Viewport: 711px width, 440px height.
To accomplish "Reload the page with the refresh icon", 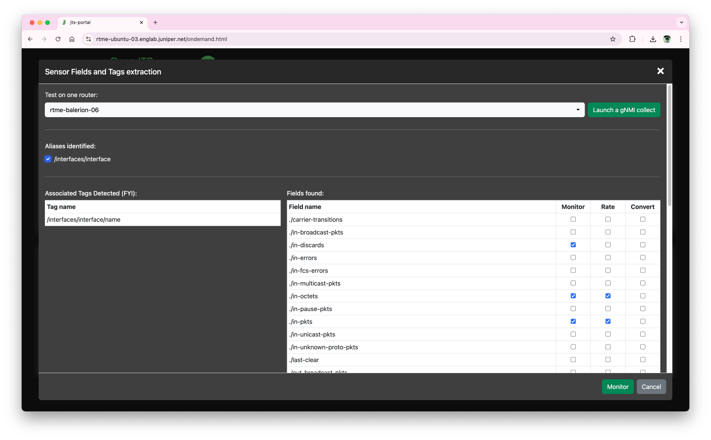I will coord(58,39).
